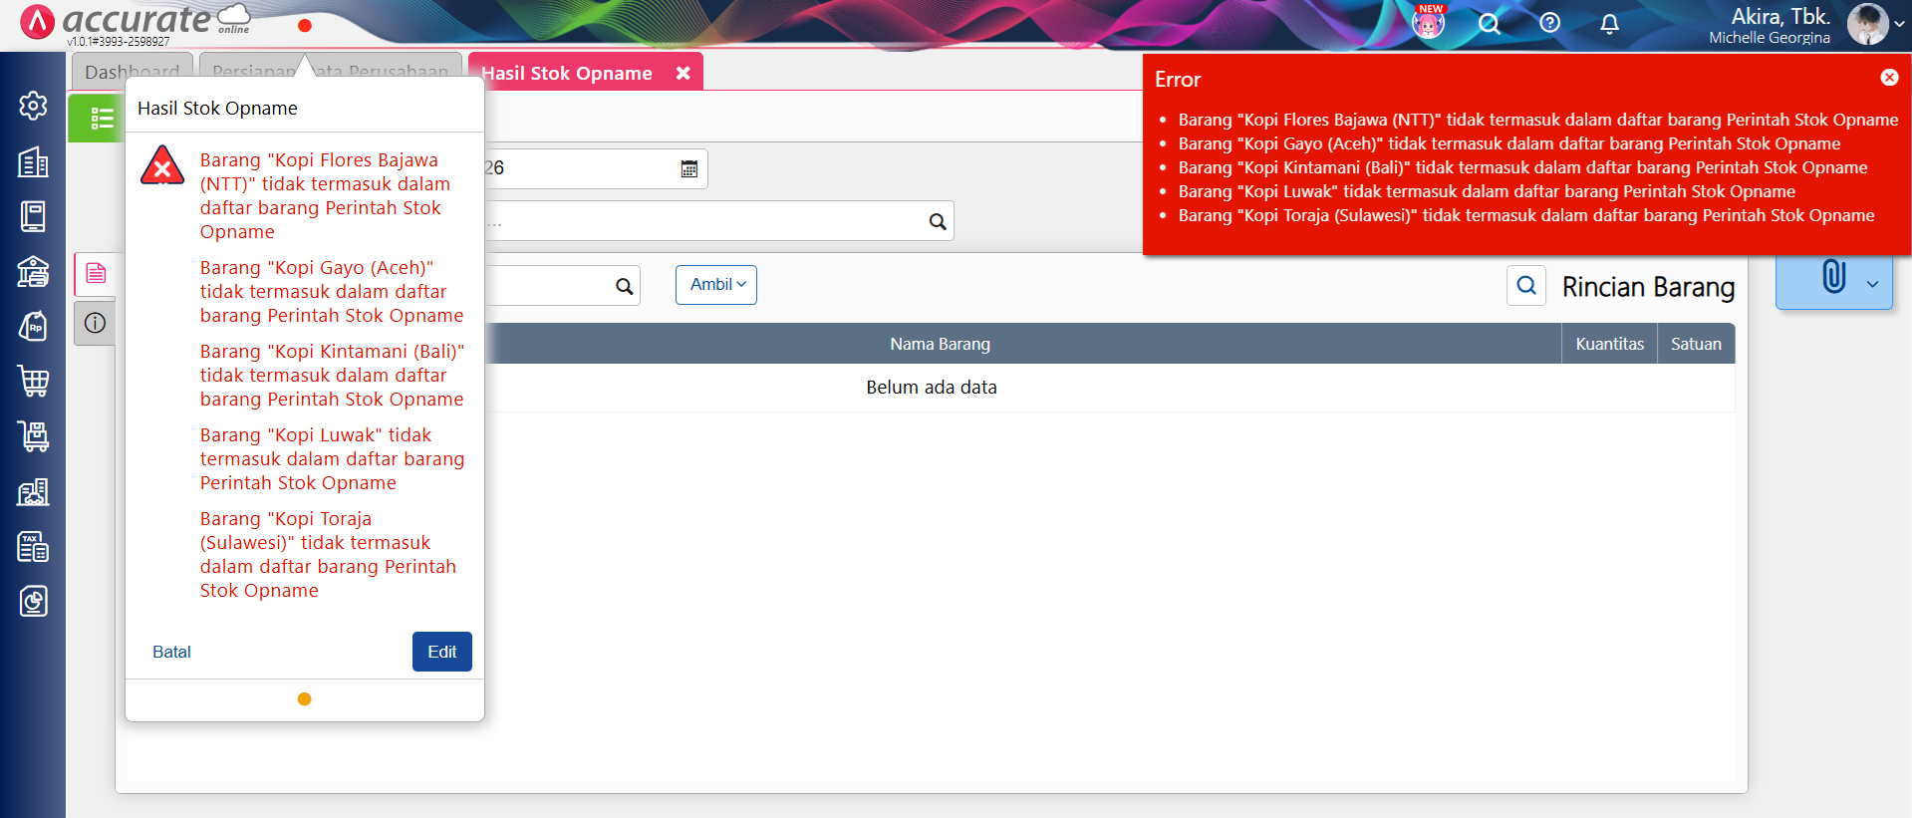The image size is (1912, 818).
Task: Open the help question mark icon
Action: [1549, 23]
